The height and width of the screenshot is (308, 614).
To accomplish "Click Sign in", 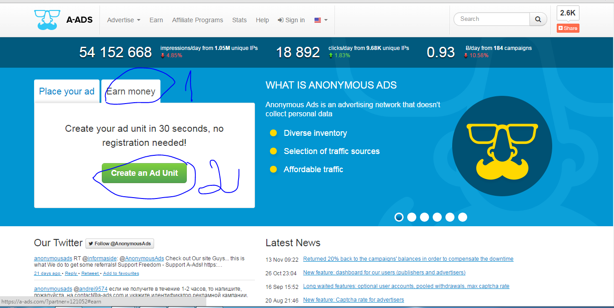I will click(291, 20).
